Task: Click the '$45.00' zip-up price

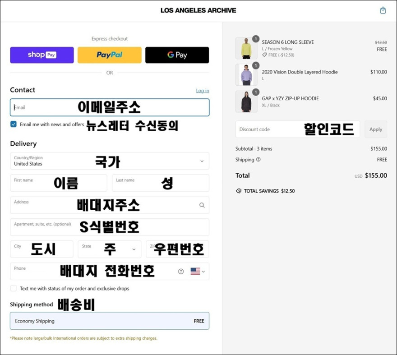Action: 380,98
